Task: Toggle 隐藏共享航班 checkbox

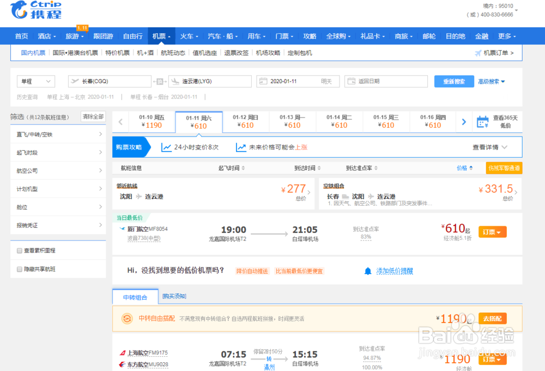Action: [20, 269]
